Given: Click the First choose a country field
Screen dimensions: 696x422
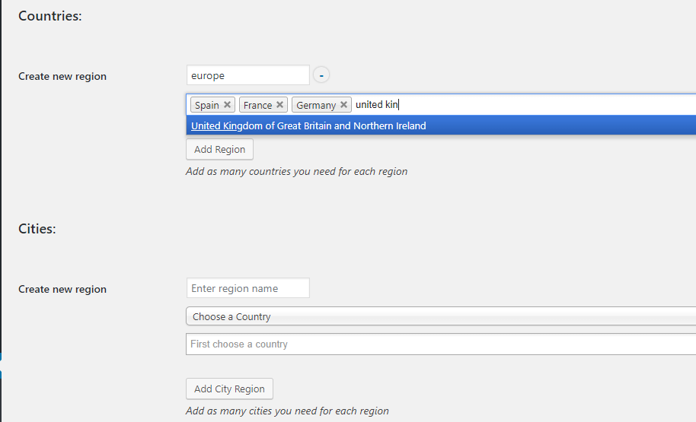Looking at the screenshot, I should (440, 344).
